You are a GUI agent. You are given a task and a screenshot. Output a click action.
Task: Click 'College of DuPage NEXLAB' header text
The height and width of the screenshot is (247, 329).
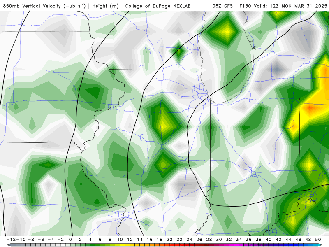pos(158,6)
